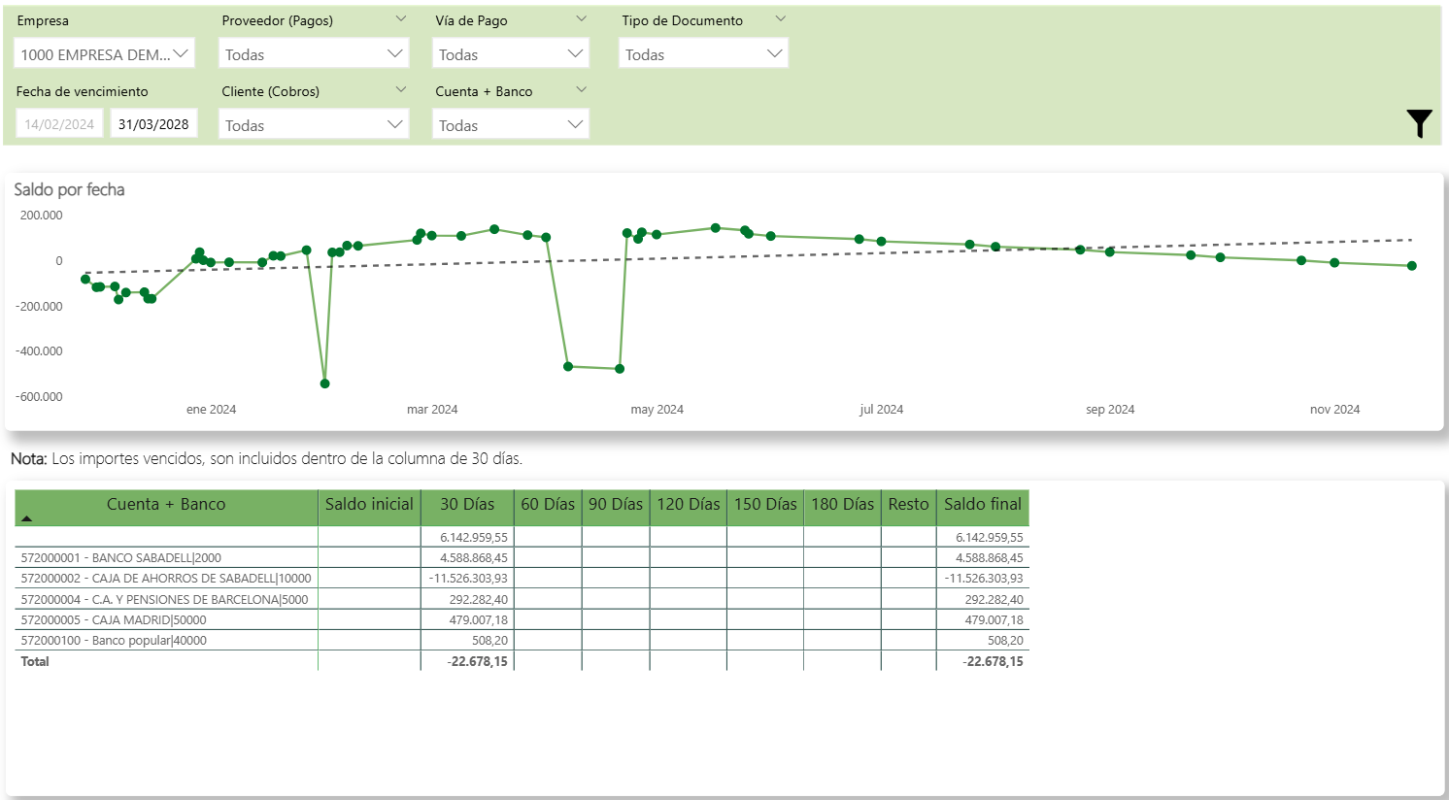
Task: Click the end date field 31/03/2028
Action: pos(153,124)
